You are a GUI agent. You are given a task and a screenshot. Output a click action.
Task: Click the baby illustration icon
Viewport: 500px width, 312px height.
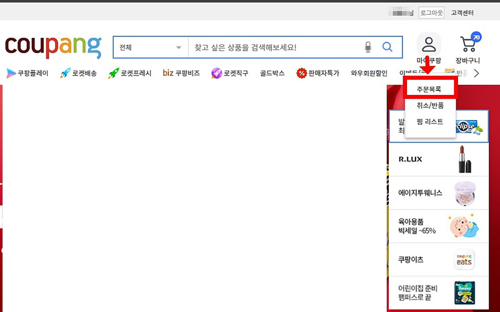pos(464,226)
